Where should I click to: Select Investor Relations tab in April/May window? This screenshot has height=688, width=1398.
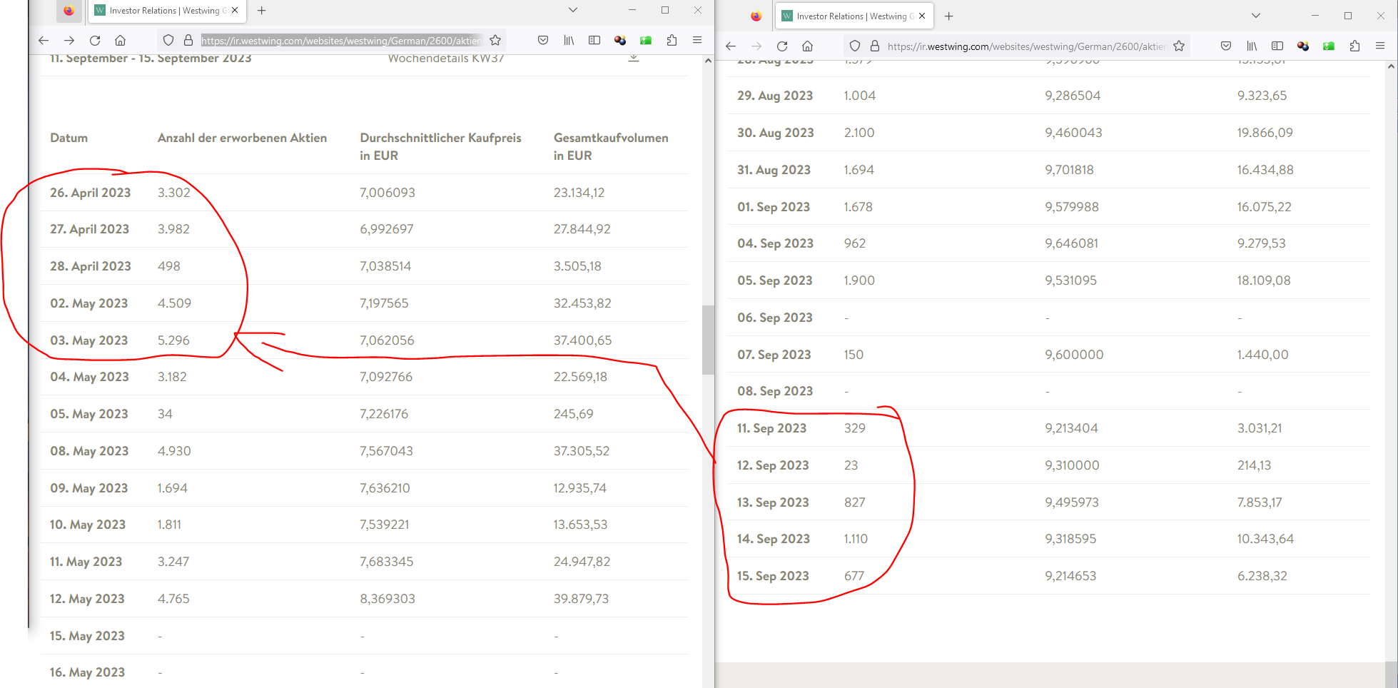[164, 11]
